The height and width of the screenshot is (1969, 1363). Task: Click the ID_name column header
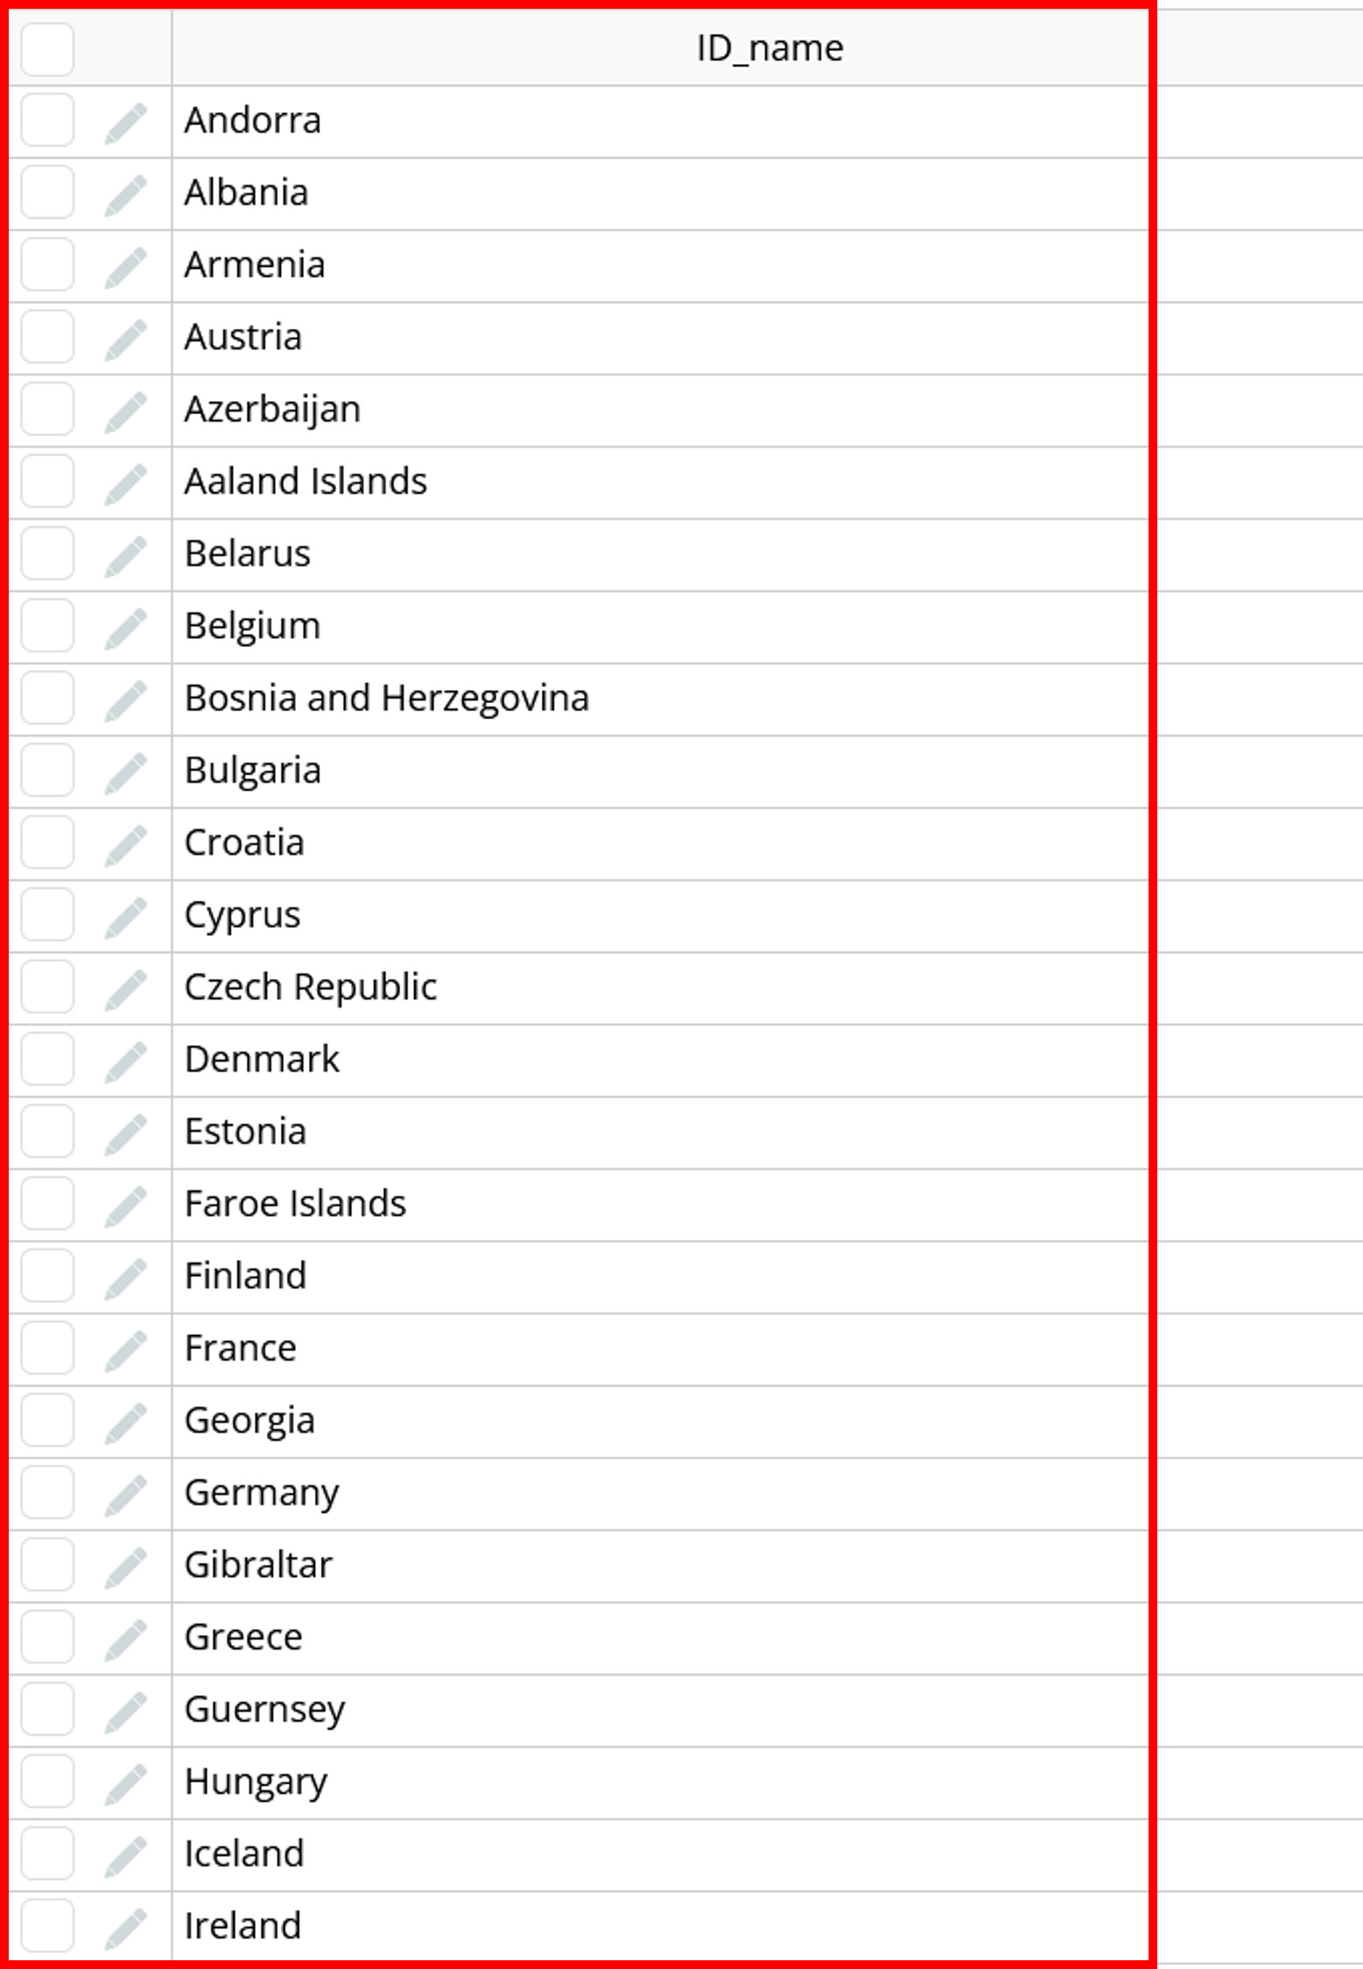pyautogui.click(x=769, y=48)
